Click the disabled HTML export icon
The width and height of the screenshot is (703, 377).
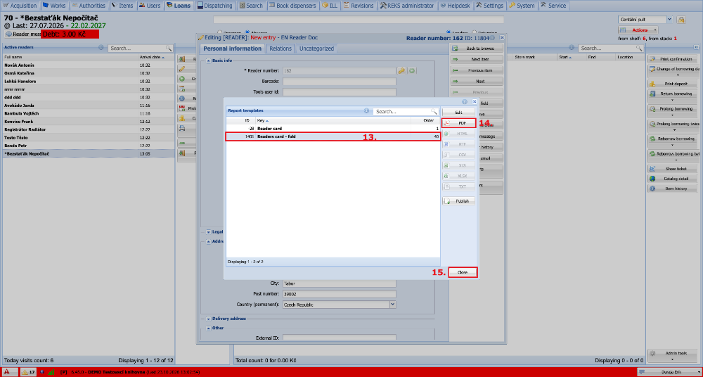pos(446,134)
